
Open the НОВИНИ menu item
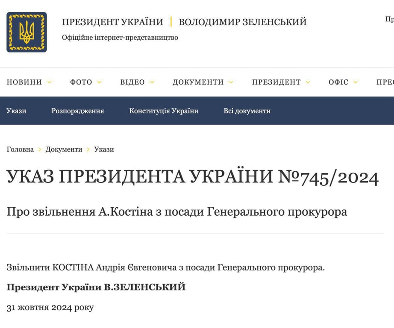point(24,82)
